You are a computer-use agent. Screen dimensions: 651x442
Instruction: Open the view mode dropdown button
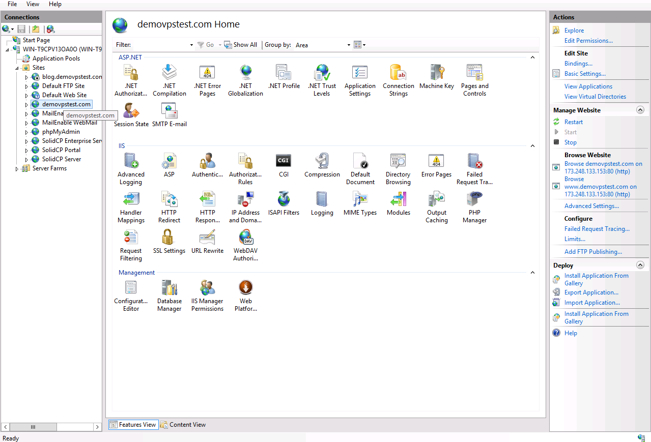click(x=359, y=45)
